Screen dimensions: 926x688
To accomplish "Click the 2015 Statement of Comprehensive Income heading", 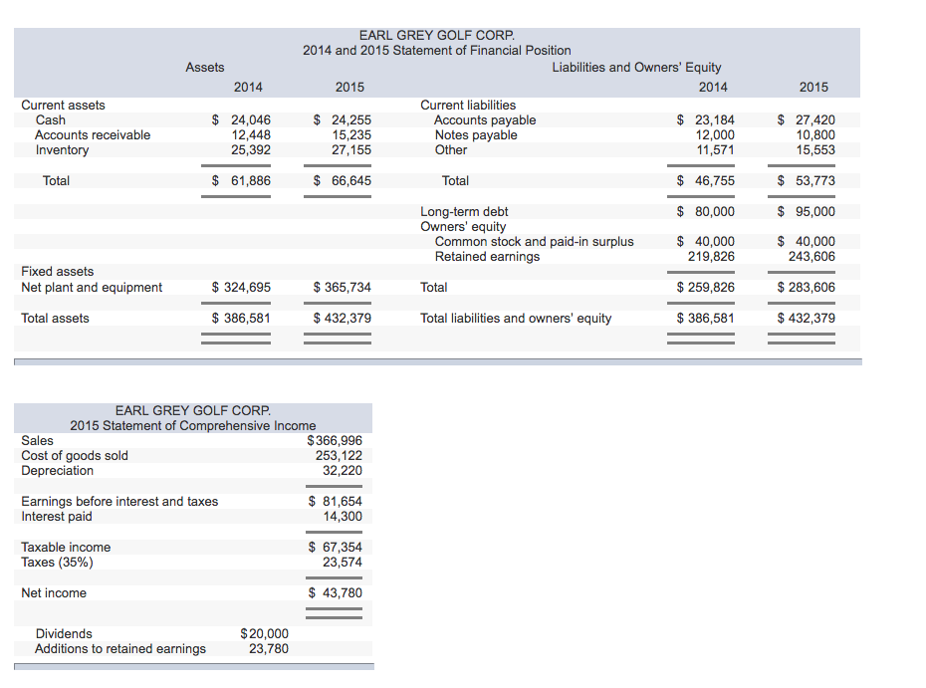I will click(x=192, y=426).
